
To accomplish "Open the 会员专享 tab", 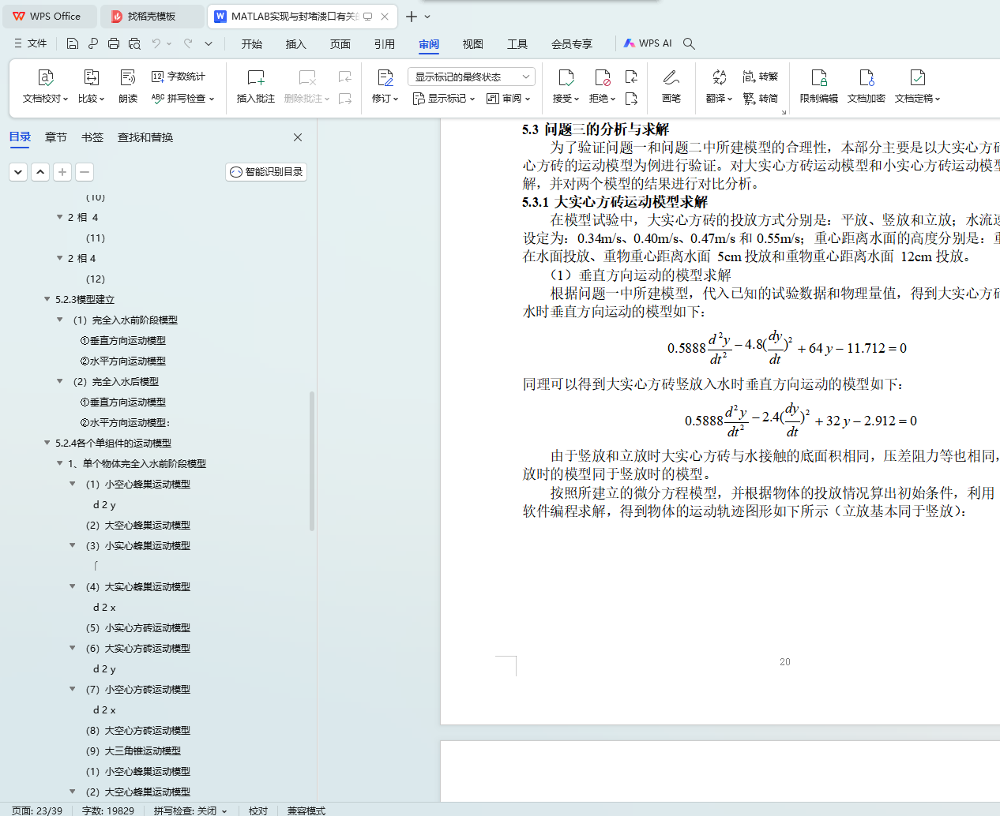I will 572,44.
